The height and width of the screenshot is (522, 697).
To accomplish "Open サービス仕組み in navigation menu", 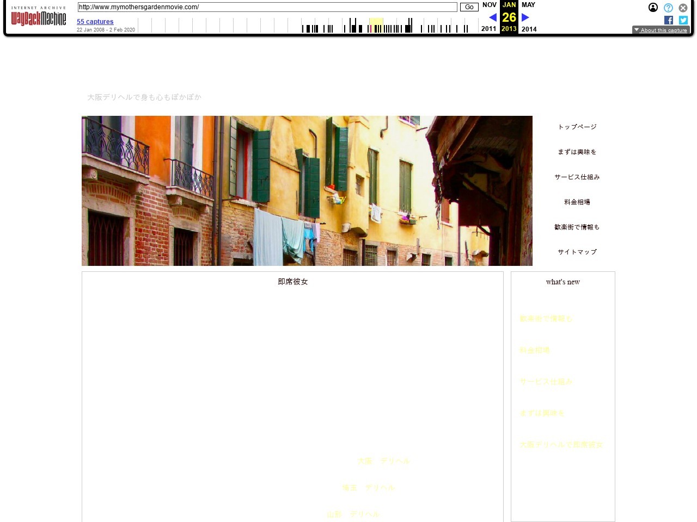I will [577, 177].
